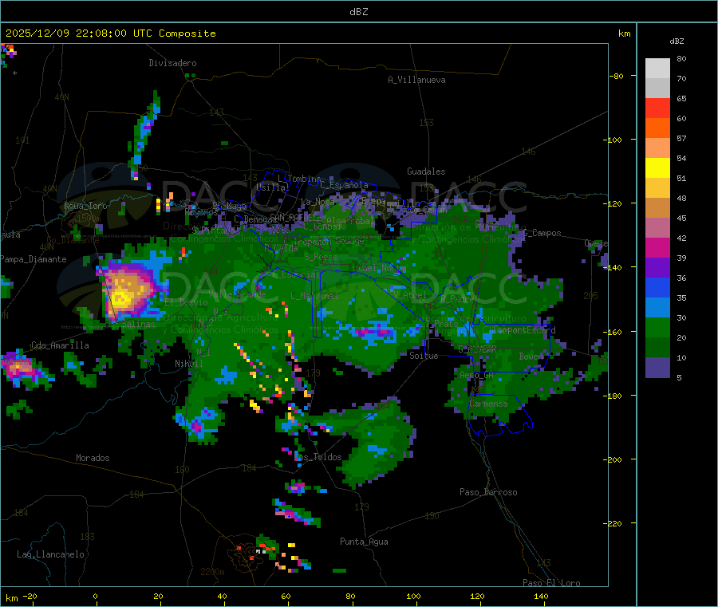Viewport: 718px width, 607px height.
Task: Select the slate 5–10 dBZ legend swatch
Action: point(657,368)
